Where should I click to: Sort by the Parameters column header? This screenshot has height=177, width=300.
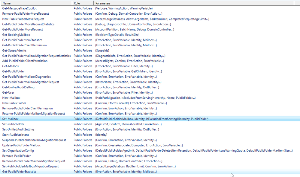point(194,3)
